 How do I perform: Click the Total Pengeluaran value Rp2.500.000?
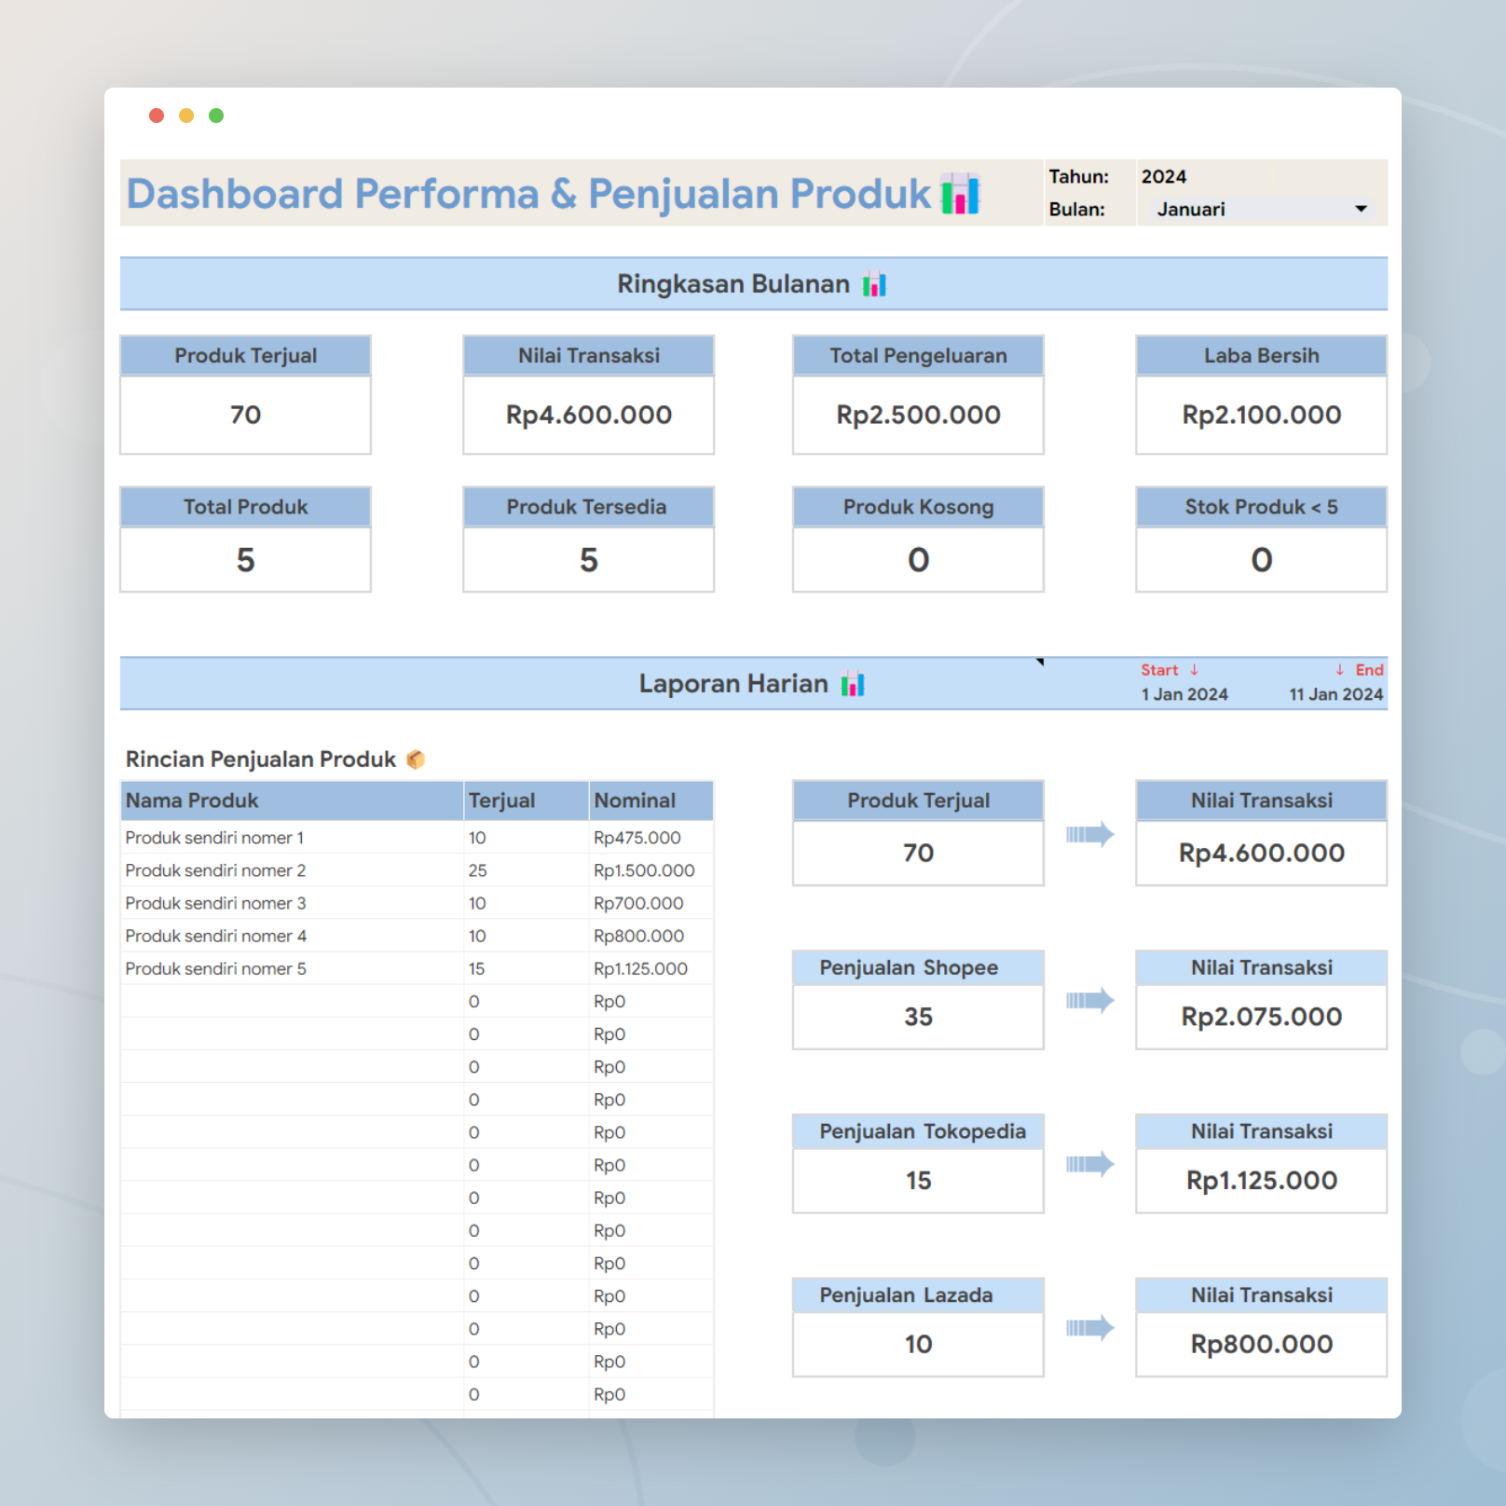918,415
